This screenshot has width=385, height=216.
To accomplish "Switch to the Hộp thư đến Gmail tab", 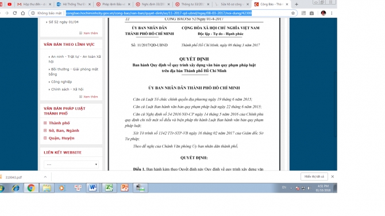I will [34, 4].
